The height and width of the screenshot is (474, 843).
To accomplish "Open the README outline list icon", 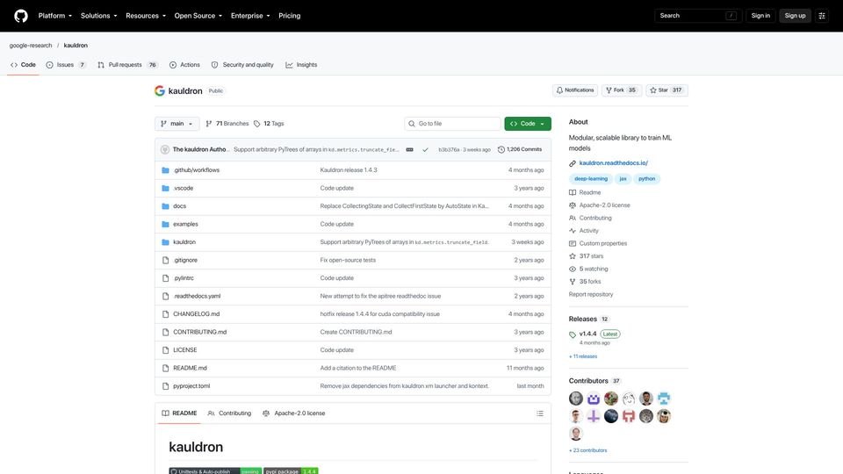I will tap(540, 413).
